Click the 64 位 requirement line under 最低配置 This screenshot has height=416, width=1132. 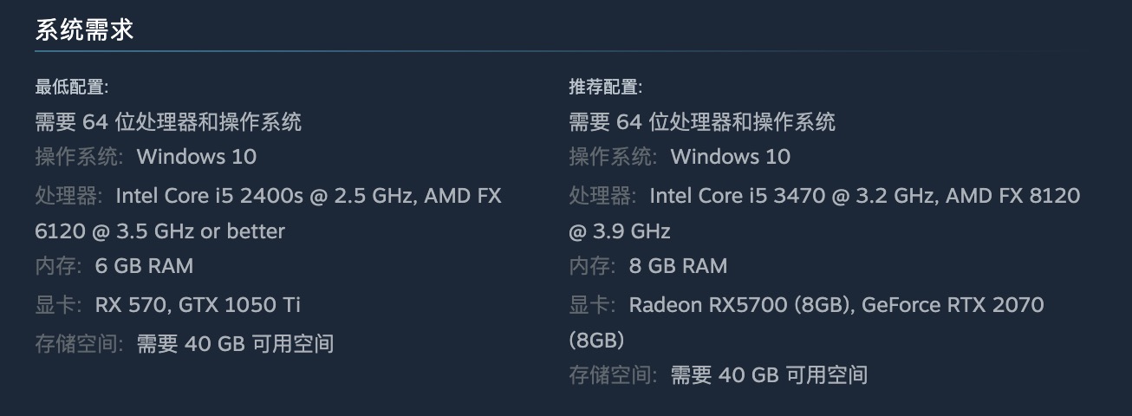[x=168, y=122]
